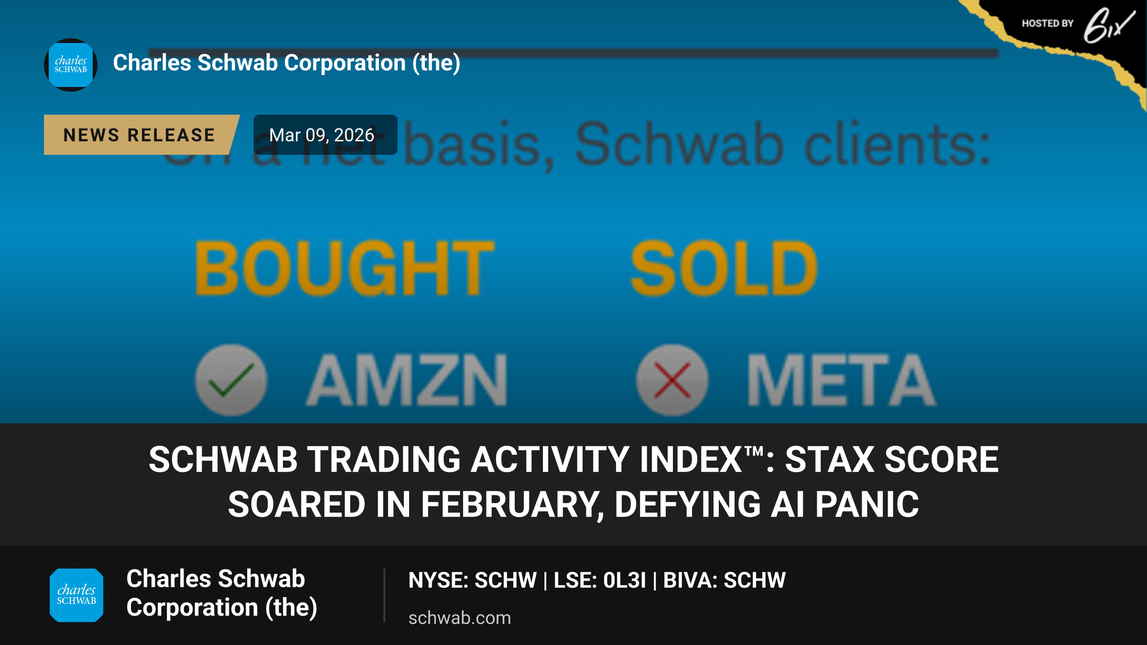The width and height of the screenshot is (1147, 645).
Task: Click the 6ix host logo
Action: pyautogui.click(x=1109, y=26)
